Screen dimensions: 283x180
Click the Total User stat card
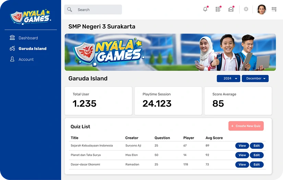tap(98, 101)
